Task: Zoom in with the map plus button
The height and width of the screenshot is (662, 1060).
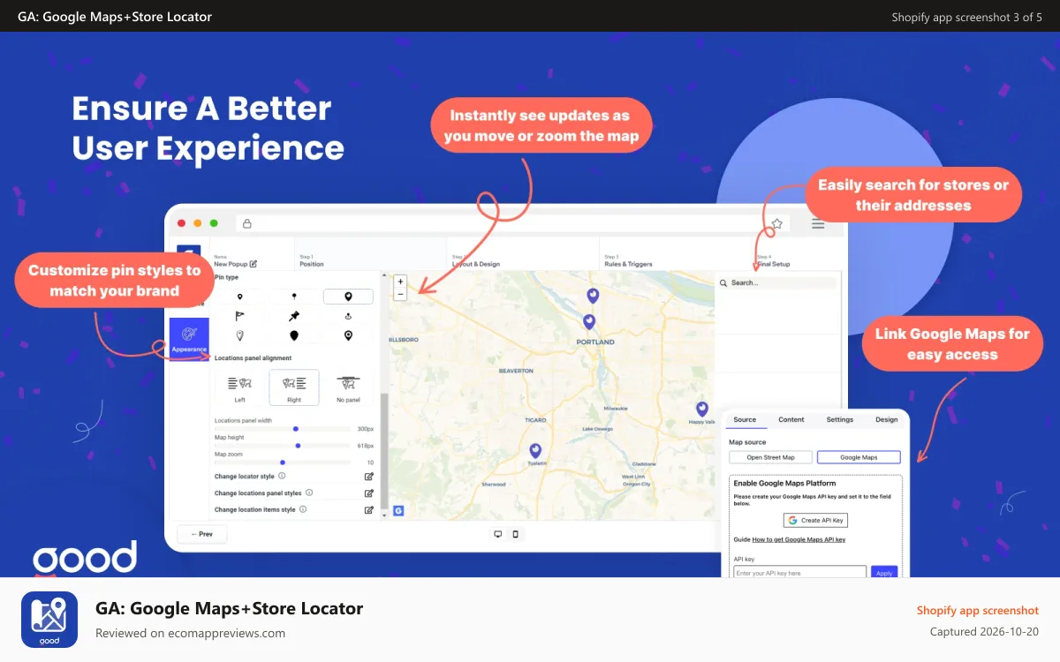Action: click(400, 282)
